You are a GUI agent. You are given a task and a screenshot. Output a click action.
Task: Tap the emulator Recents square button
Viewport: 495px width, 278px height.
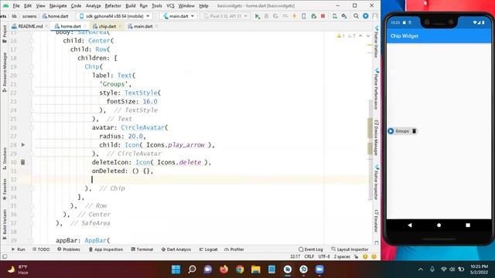point(468,225)
